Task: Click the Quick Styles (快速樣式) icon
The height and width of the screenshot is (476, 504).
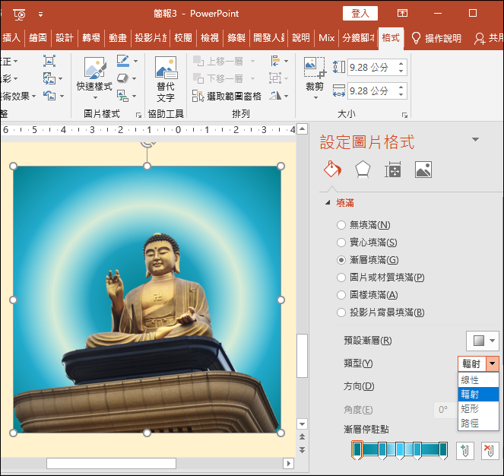Action: click(x=94, y=68)
